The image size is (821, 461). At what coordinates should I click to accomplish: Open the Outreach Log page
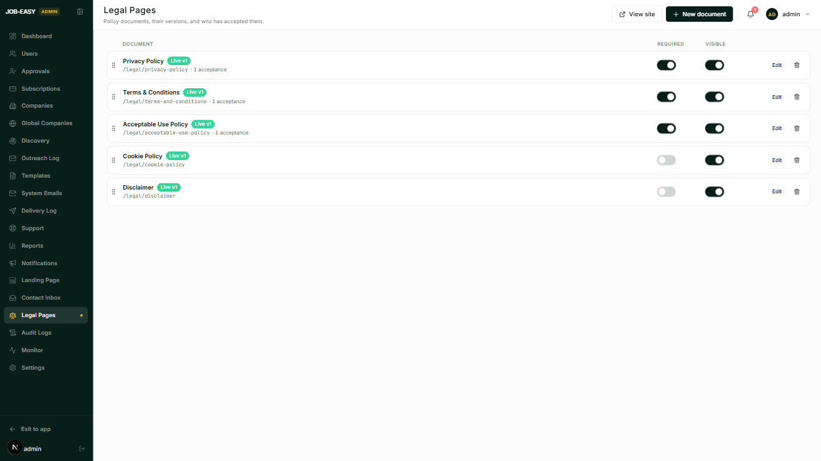coord(46,158)
